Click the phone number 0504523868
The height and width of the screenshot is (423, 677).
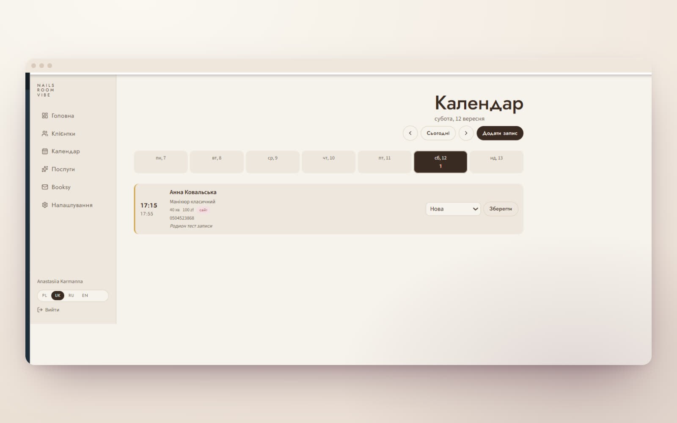point(182,218)
